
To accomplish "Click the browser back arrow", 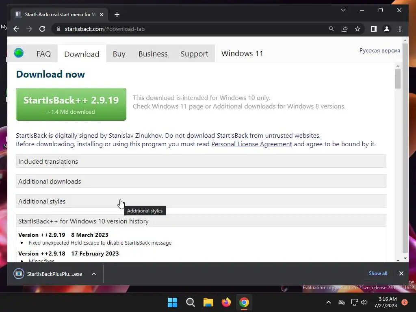I will pos(16,29).
